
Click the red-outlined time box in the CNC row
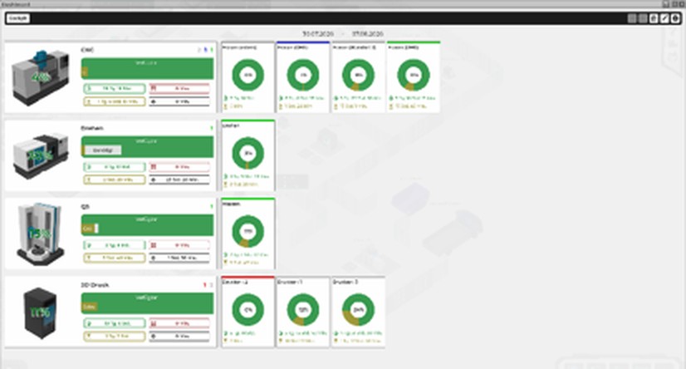coord(179,88)
